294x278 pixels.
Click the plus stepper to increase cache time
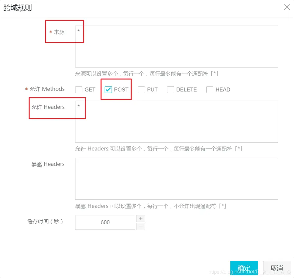pyautogui.click(x=140, y=218)
